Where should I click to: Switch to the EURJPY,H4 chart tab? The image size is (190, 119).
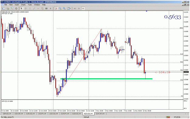coord(65,114)
